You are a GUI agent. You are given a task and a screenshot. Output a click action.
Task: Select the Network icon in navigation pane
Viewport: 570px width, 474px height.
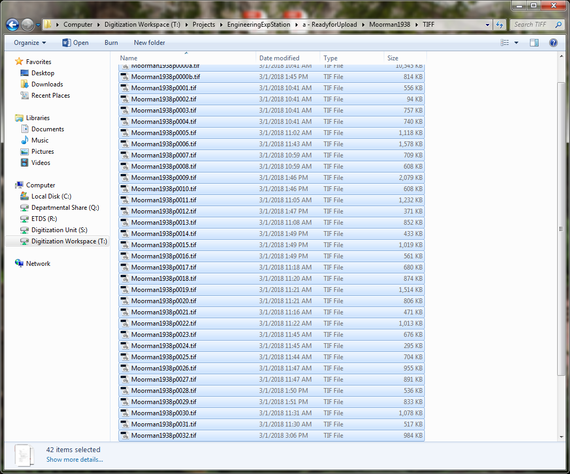[38, 264]
